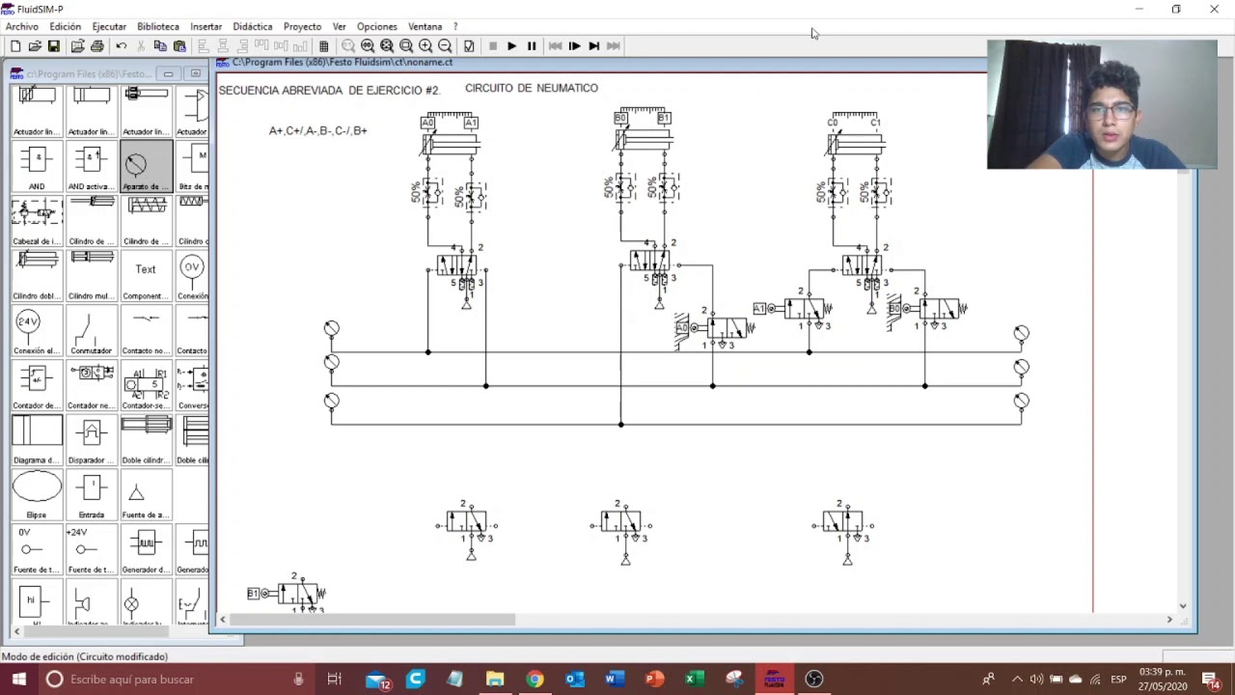Select the Text component in library
This screenshot has width=1235, height=695.
(146, 276)
